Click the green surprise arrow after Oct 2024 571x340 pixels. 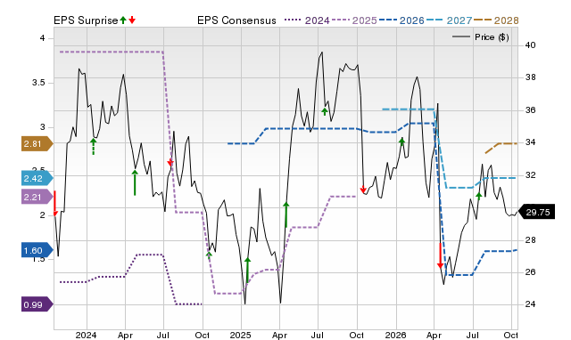209,255
